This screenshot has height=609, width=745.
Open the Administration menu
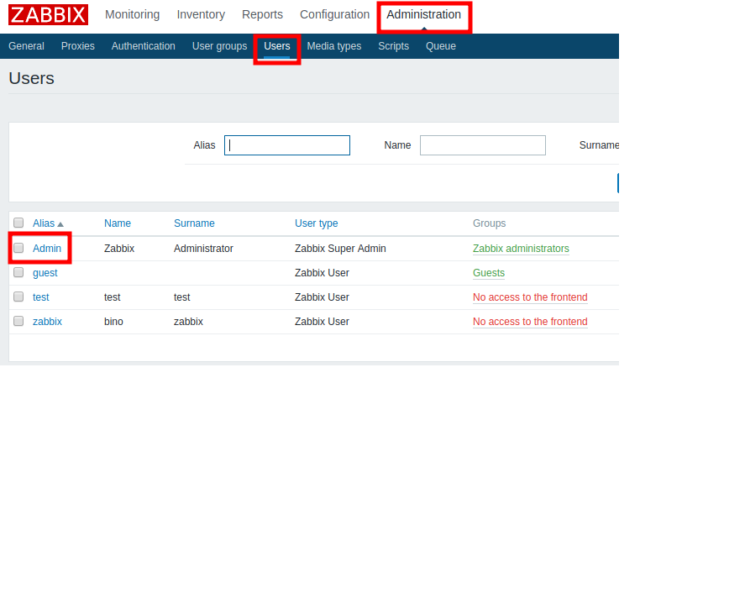424,15
